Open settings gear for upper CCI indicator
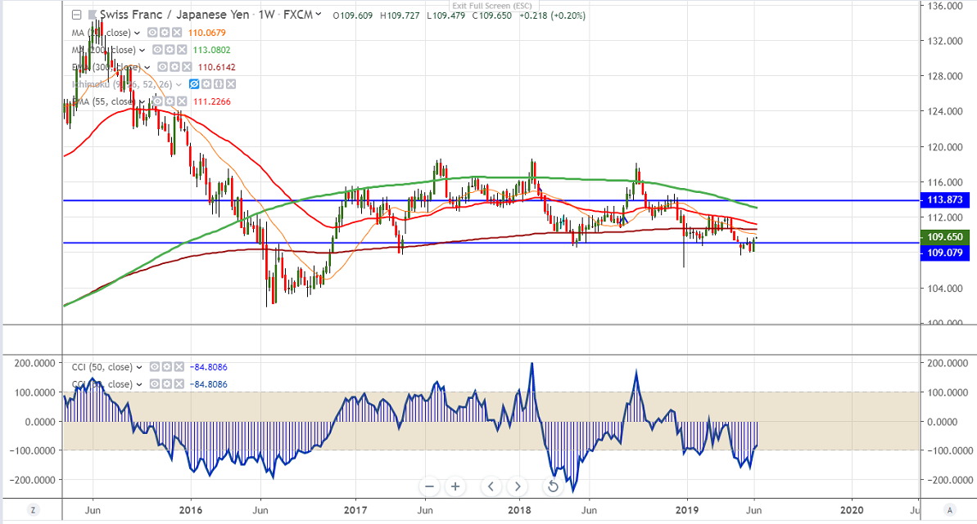Image resolution: width=977 pixels, height=524 pixels. pyautogui.click(x=167, y=367)
